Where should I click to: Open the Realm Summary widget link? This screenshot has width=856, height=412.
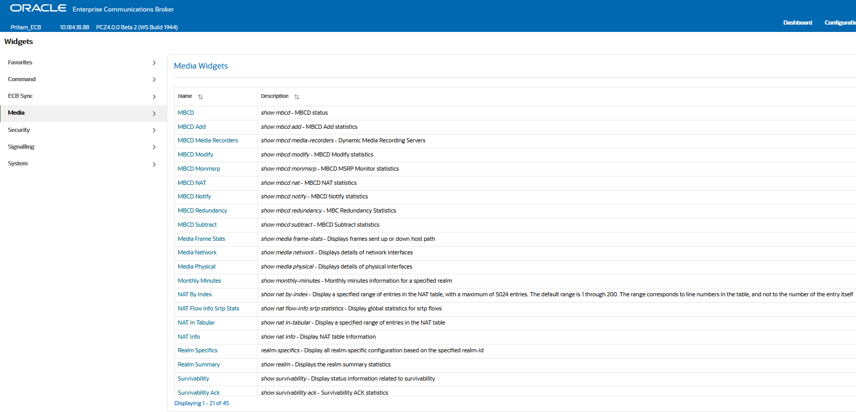[x=199, y=364]
